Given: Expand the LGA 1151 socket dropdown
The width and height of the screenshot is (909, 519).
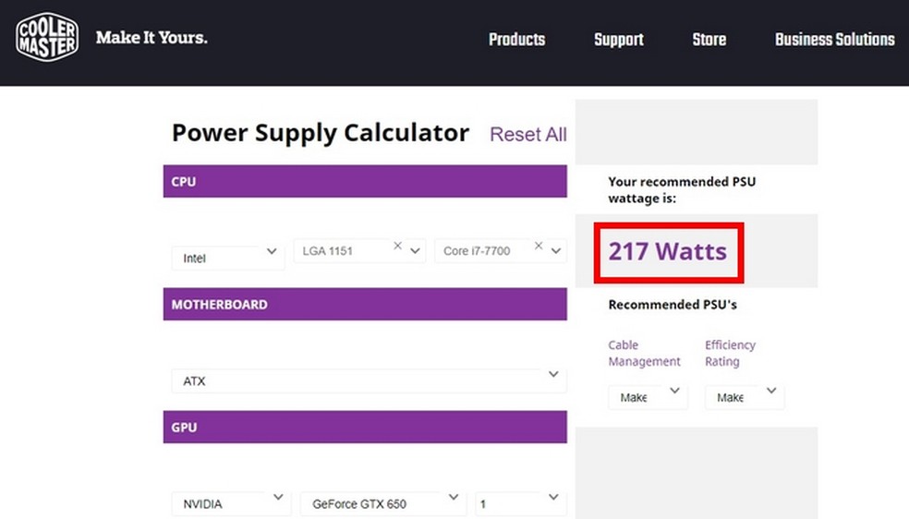Looking at the screenshot, I should [415, 251].
